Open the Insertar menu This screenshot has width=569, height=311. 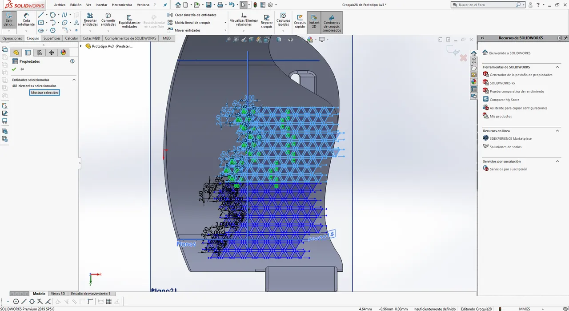[x=101, y=5]
